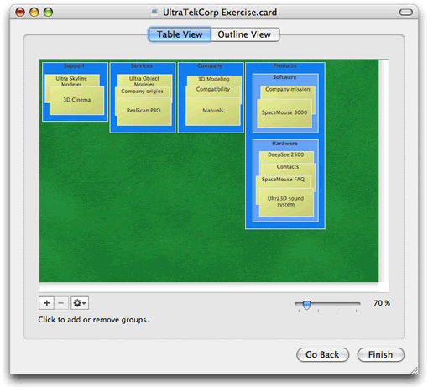Select the Contacts card

(x=288, y=169)
